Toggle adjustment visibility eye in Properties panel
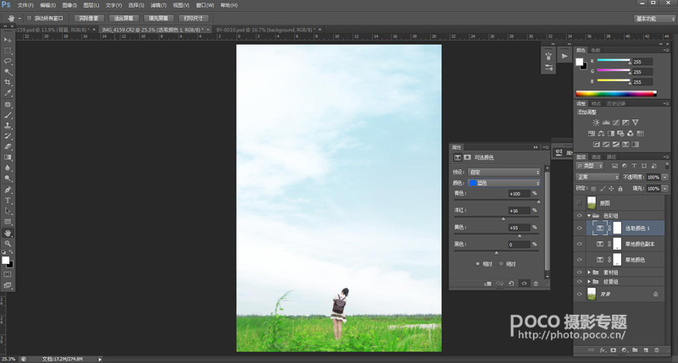This screenshot has width=678, height=363. tap(524, 283)
